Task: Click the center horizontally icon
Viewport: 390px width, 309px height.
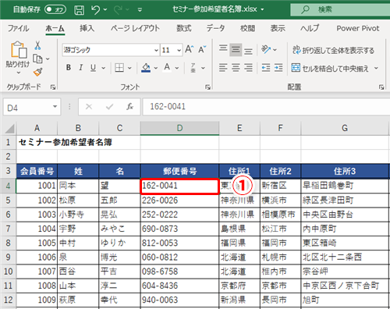Action: click(x=236, y=68)
